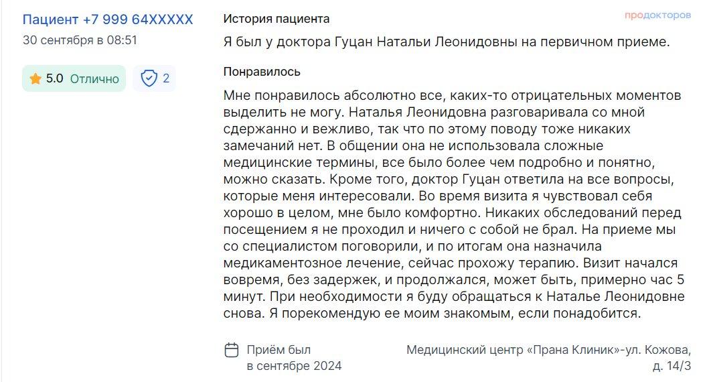Click the Понравилось section heading
Screen dimensions: 707x382
tap(262, 72)
